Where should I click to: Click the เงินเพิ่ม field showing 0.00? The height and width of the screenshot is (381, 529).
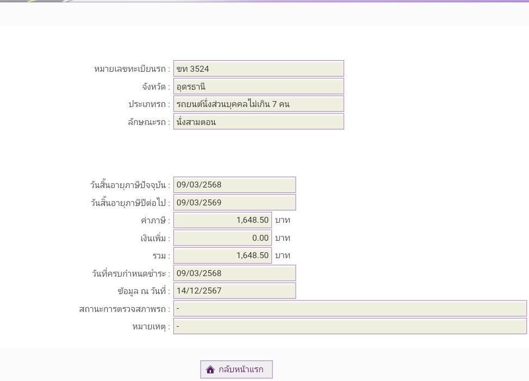point(223,238)
